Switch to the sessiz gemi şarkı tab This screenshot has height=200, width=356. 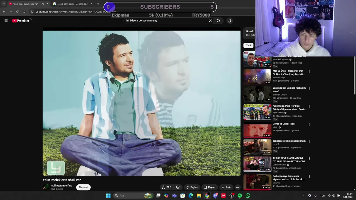click(73, 4)
